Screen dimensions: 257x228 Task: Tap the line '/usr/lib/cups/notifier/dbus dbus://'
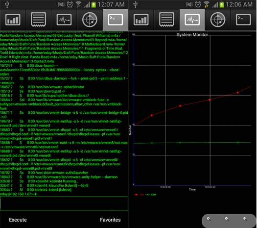(45, 96)
